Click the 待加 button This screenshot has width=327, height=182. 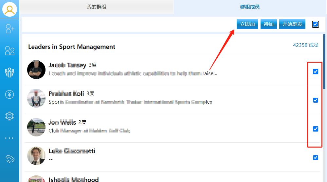269,24
